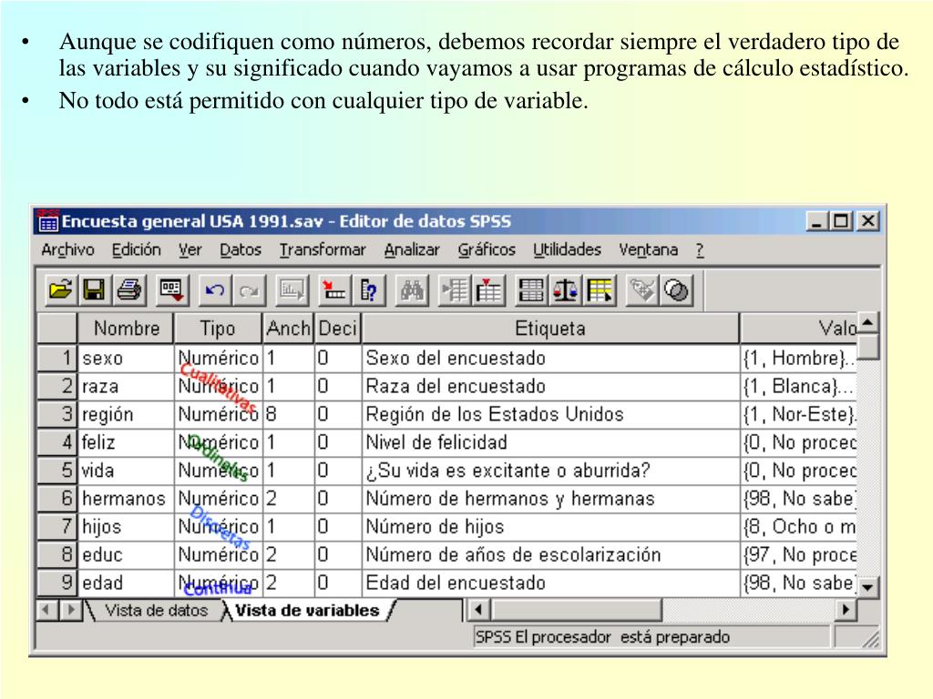Click the Select Cases toolbar icon

(600, 290)
